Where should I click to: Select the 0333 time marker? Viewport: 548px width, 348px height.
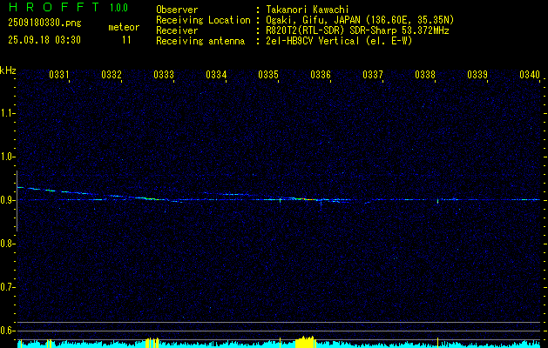[x=164, y=76]
